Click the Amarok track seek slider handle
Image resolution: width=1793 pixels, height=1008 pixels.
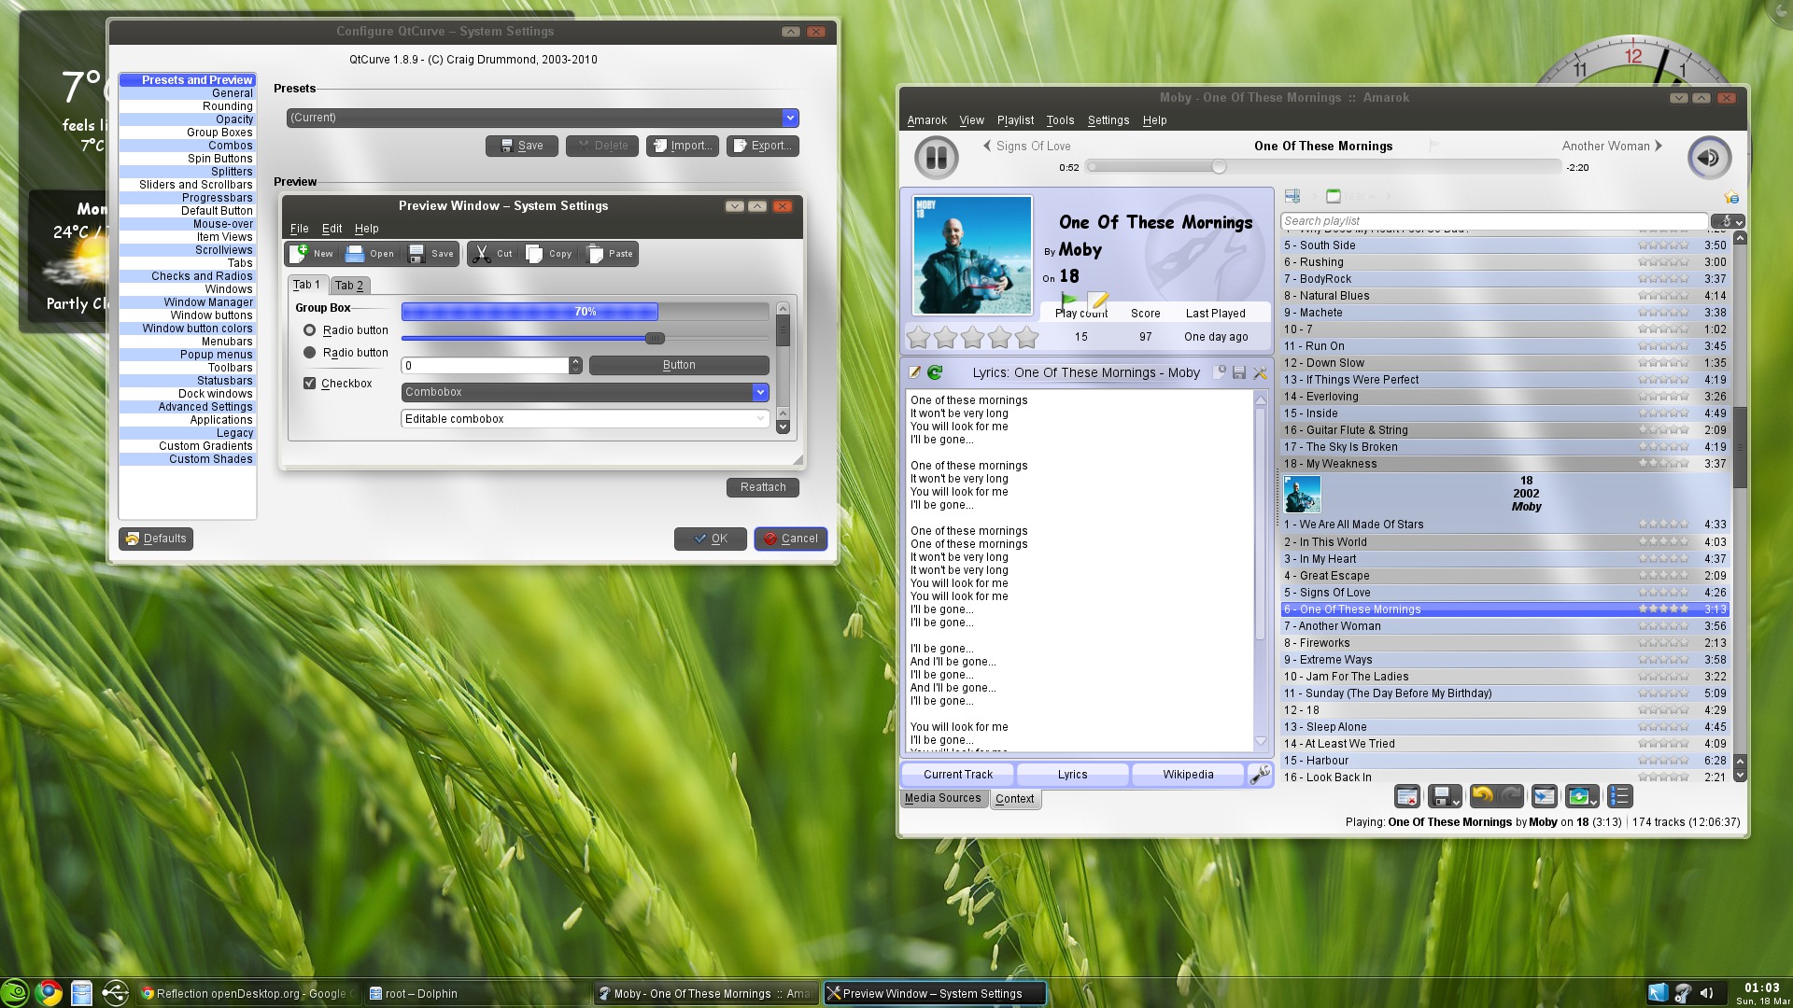1219,167
